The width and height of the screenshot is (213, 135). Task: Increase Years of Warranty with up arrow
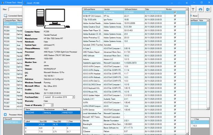coord(52,104)
